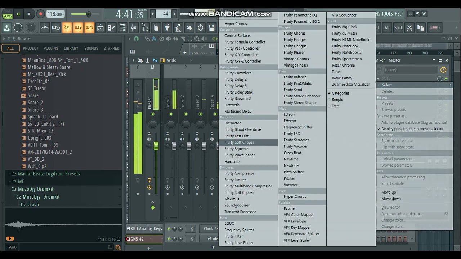Toggle the blend recording overdub icon
This screenshot has width=461, height=259.
coord(78,28)
